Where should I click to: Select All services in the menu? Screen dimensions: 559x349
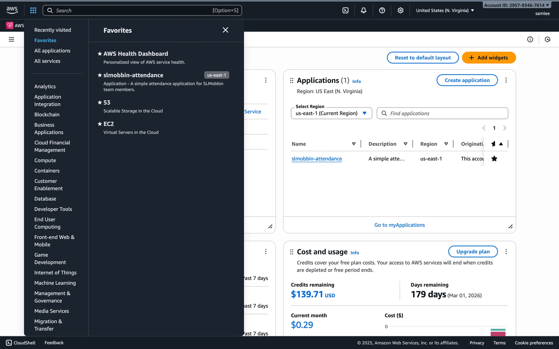[47, 61]
